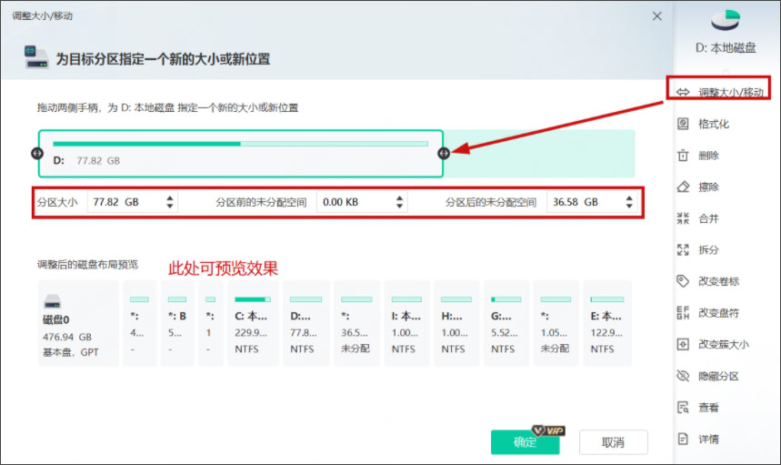The width and height of the screenshot is (781, 465).
Task: Click the 详情 details document icon
Action: (683, 440)
